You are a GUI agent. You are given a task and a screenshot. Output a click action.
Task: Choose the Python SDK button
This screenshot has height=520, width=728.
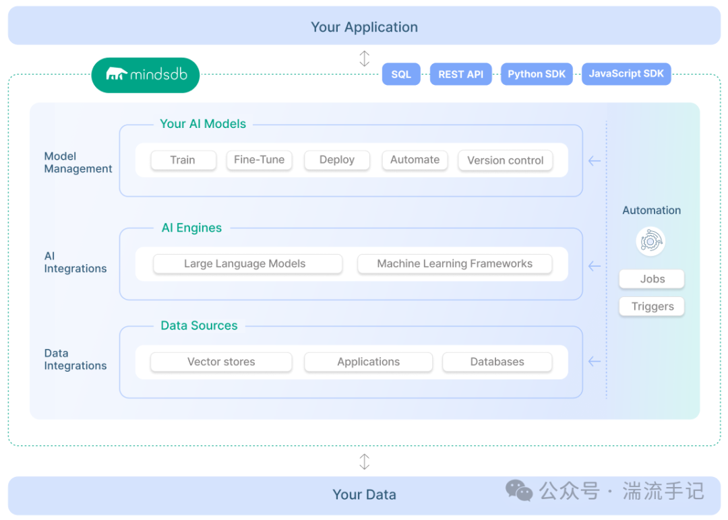(537, 74)
